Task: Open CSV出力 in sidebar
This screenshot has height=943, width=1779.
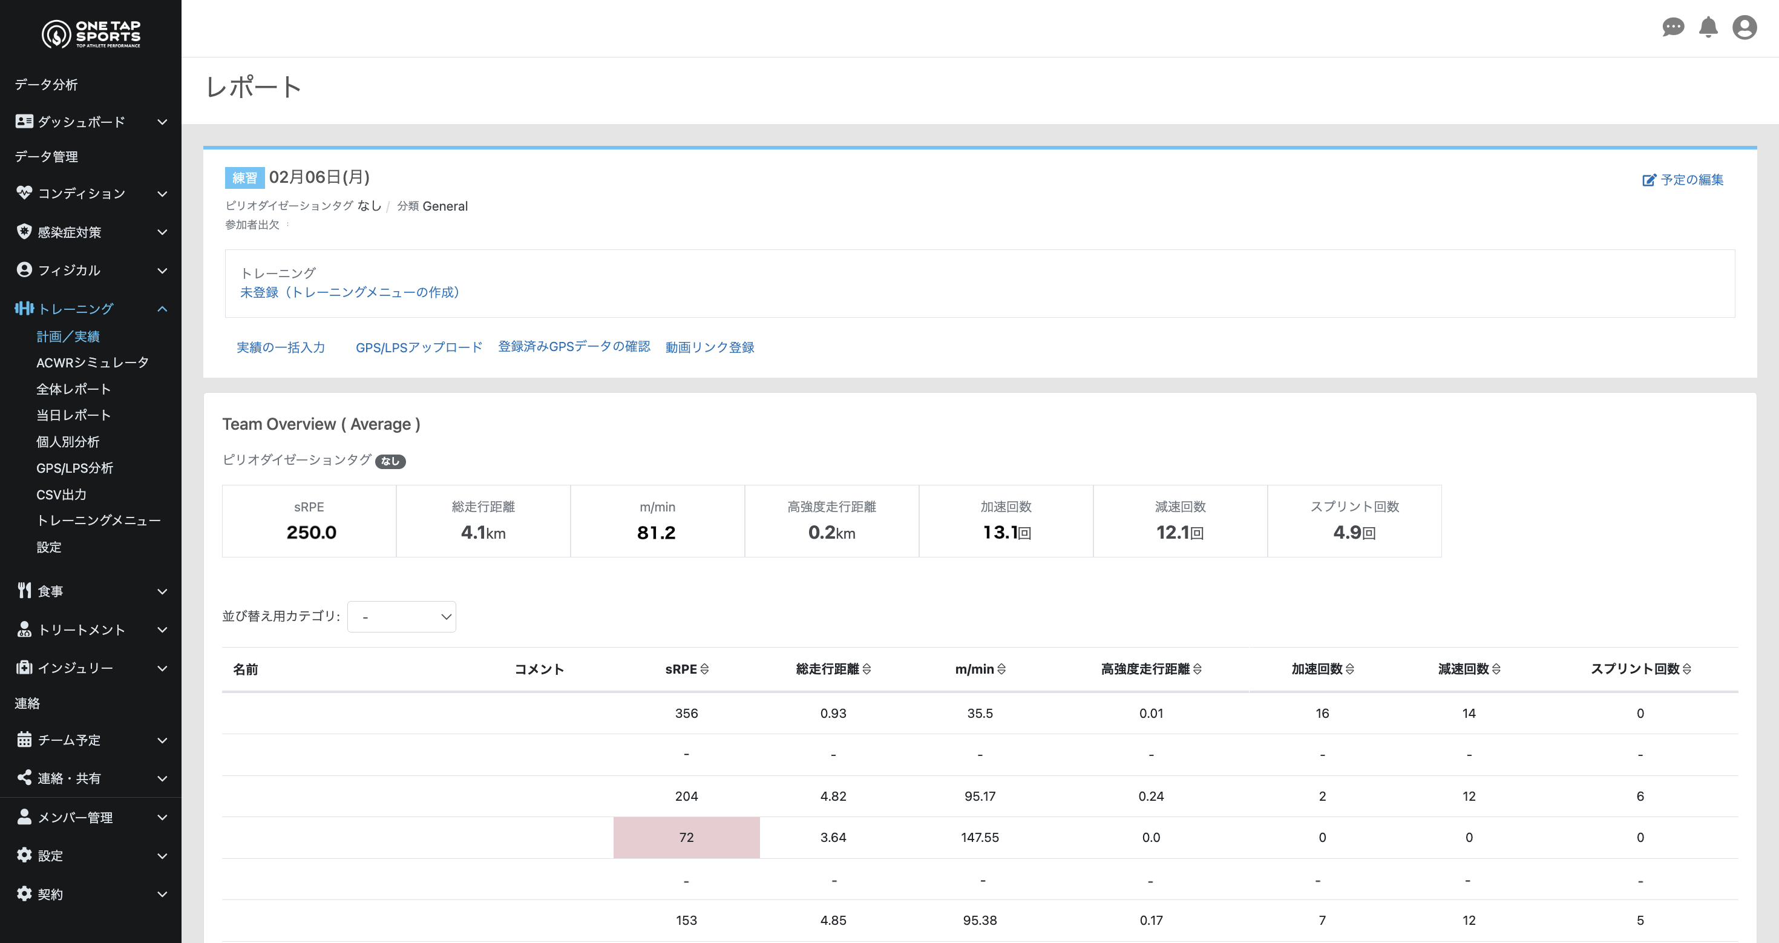Action: [x=62, y=494]
